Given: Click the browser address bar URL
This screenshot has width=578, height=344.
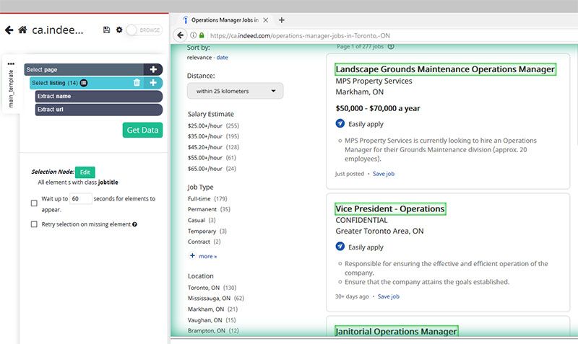Looking at the screenshot, I should click(300, 35).
